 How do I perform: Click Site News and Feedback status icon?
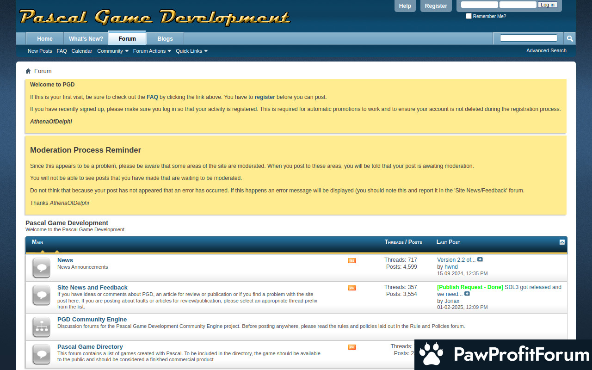tap(42, 295)
